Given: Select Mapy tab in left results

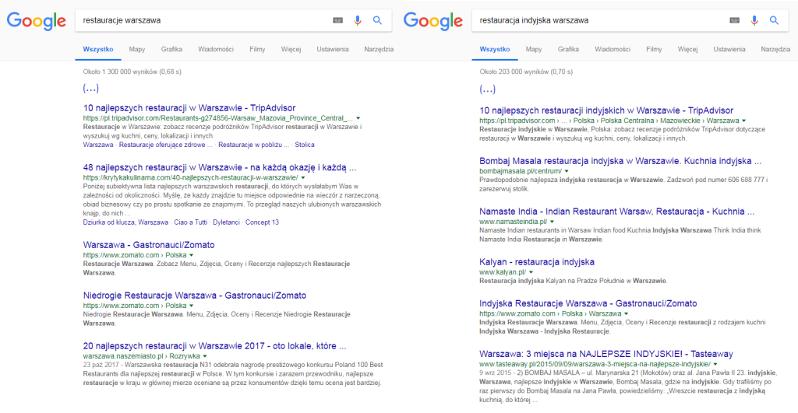Looking at the screenshot, I should pyautogui.click(x=137, y=49).
